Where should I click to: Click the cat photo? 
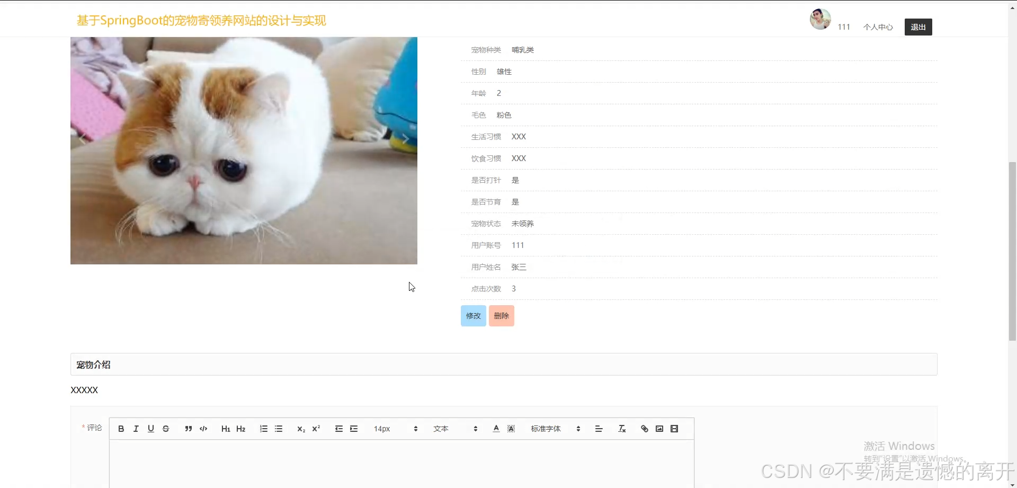tap(244, 150)
